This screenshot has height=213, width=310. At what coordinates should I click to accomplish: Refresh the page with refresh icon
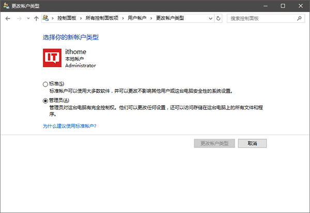tap(218, 19)
